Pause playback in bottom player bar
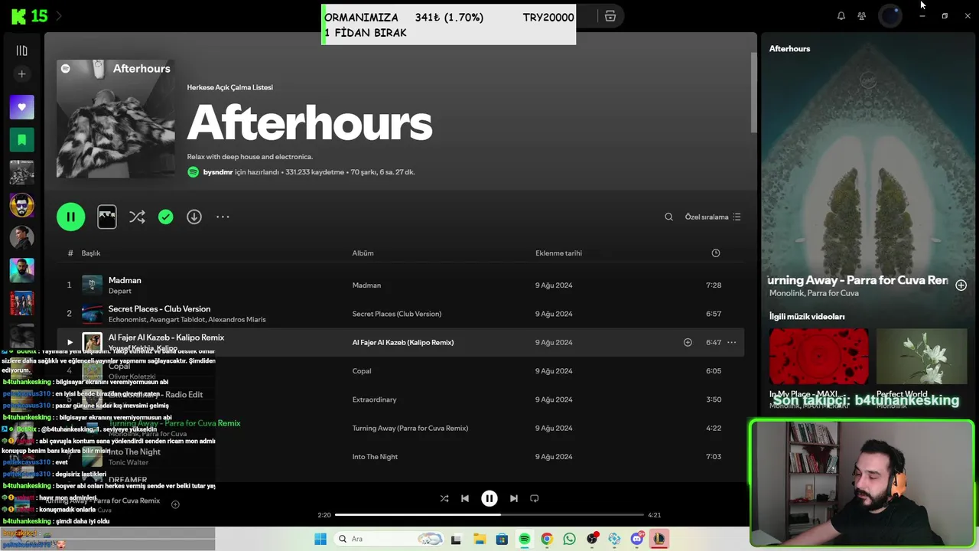The image size is (979, 551). 489,498
